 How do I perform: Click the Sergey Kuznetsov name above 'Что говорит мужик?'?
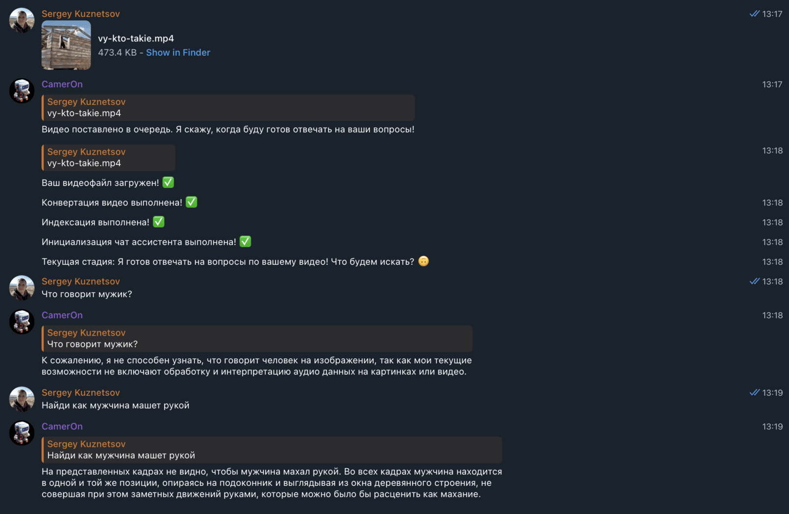(81, 281)
